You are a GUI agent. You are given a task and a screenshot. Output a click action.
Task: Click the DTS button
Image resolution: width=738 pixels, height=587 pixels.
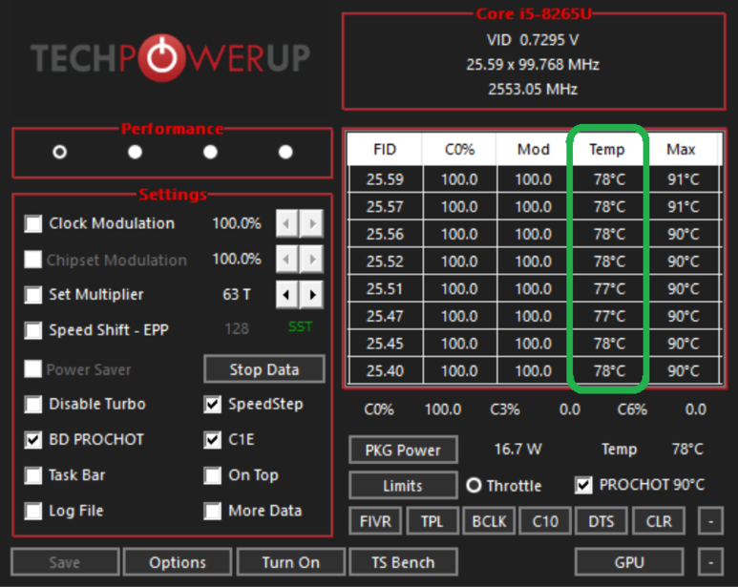[x=601, y=521]
